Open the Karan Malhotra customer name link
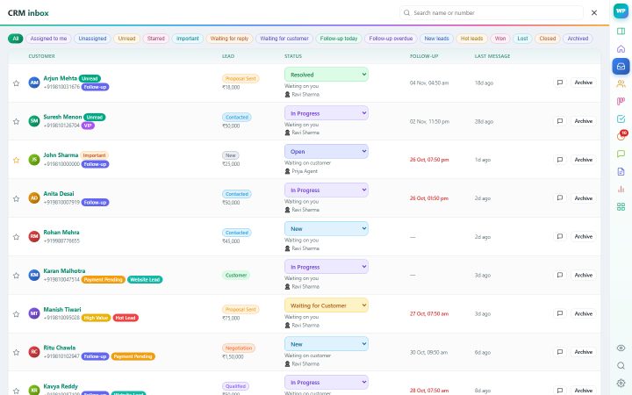632x395 pixels. click(x=64, y=271)
